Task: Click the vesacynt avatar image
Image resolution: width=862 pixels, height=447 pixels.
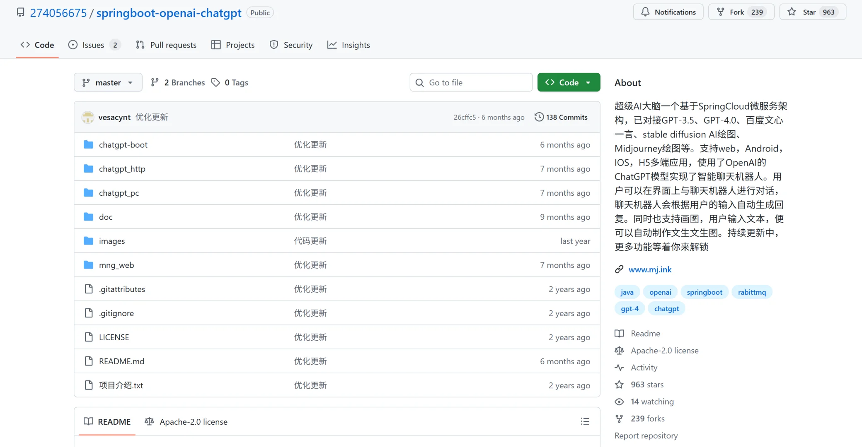Action: [x=88, y=117]
